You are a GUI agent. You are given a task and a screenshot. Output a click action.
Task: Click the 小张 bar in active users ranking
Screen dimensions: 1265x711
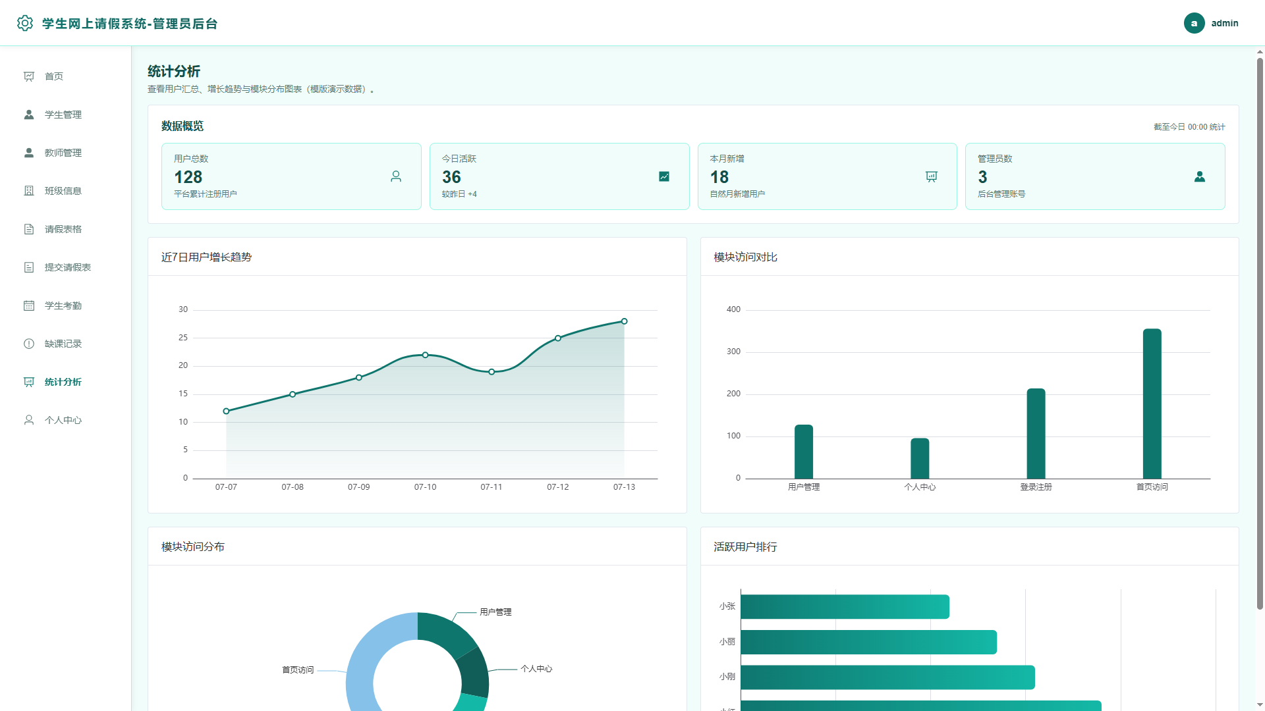845,607
